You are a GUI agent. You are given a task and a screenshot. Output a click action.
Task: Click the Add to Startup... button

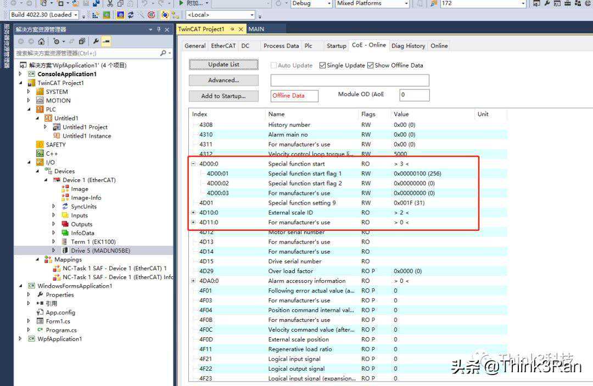223,96
